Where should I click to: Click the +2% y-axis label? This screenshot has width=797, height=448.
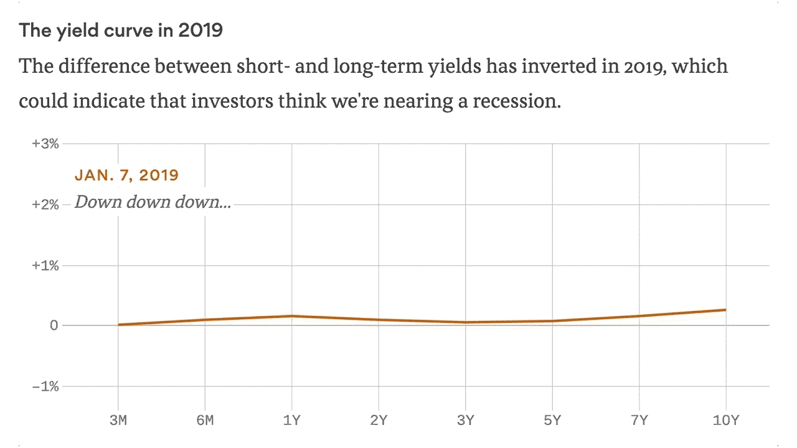45,205
